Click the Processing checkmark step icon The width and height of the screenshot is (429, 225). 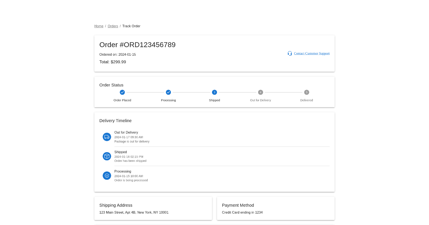tap(168, 92)
